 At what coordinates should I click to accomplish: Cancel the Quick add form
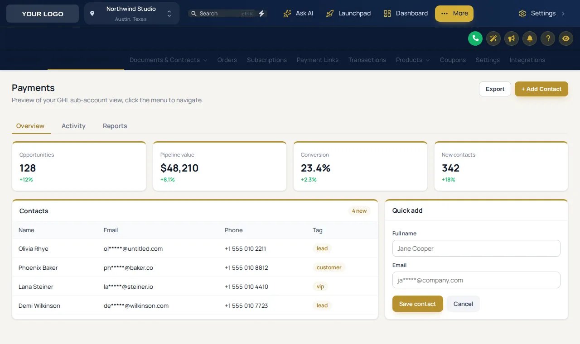[463, 304]
